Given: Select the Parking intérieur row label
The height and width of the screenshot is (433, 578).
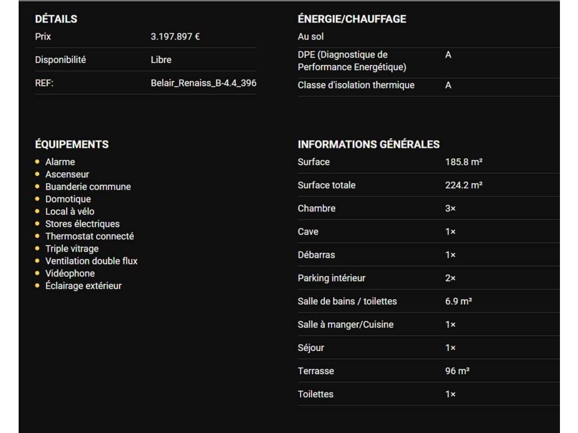Looking at the screenshot, I should tap(331, 278).
